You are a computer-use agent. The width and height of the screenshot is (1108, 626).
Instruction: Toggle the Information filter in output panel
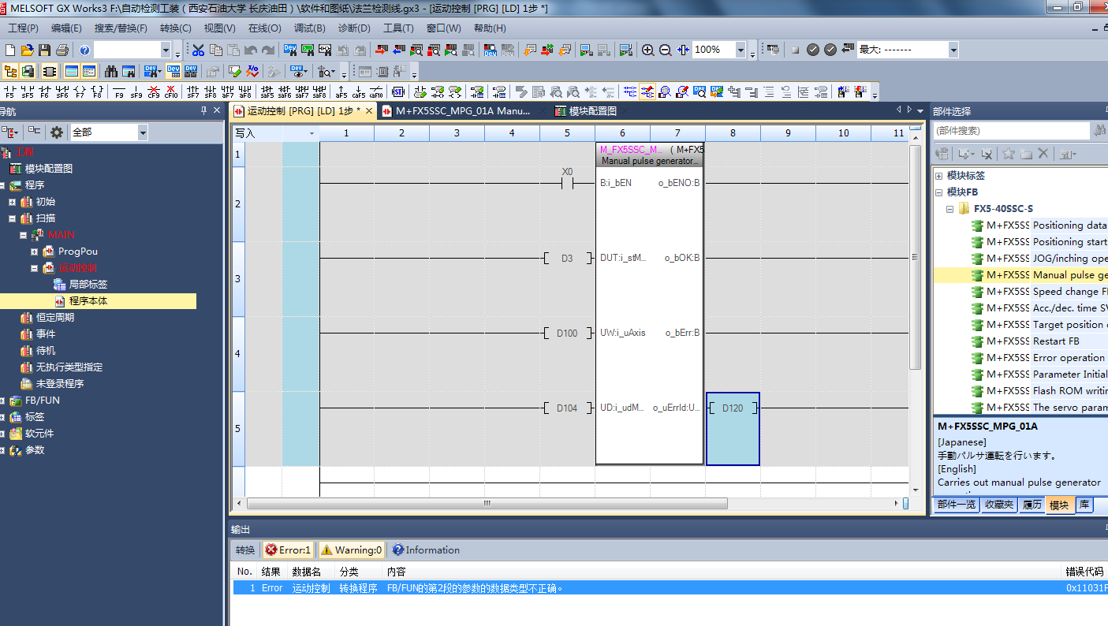(x=426, y=550)
